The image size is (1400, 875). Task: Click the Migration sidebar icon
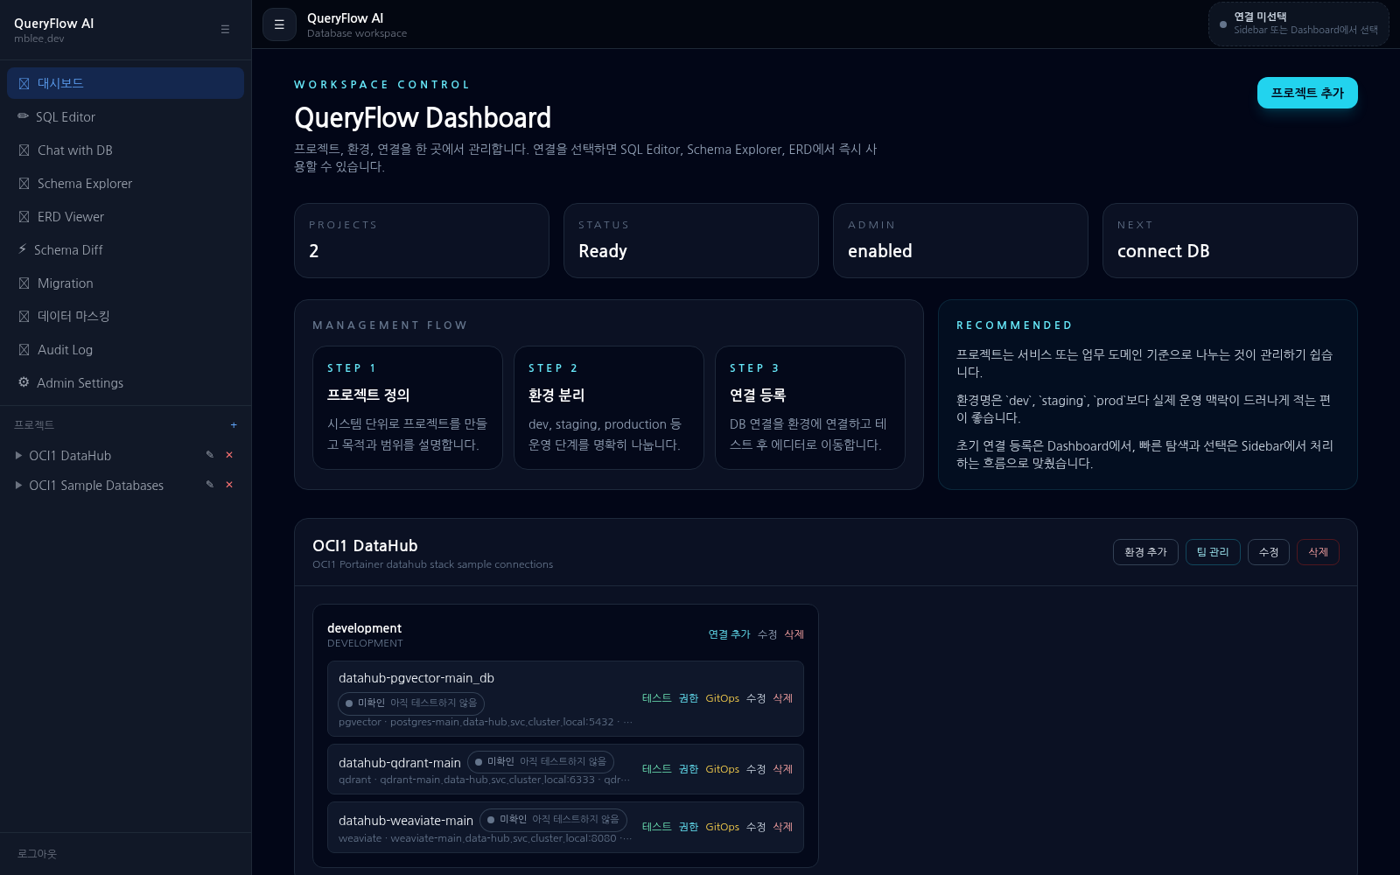click(24, 283)
